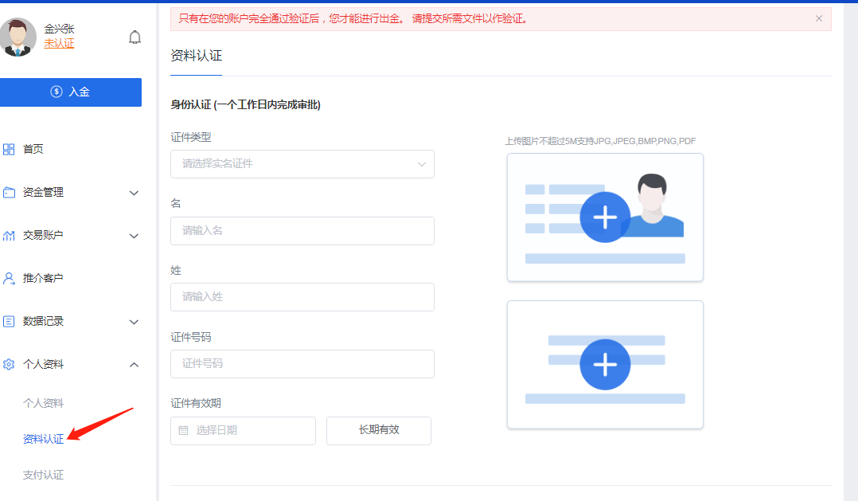858x501 pixels.
Task: Click the calendar icon in date field
Action: click(183, 430)
